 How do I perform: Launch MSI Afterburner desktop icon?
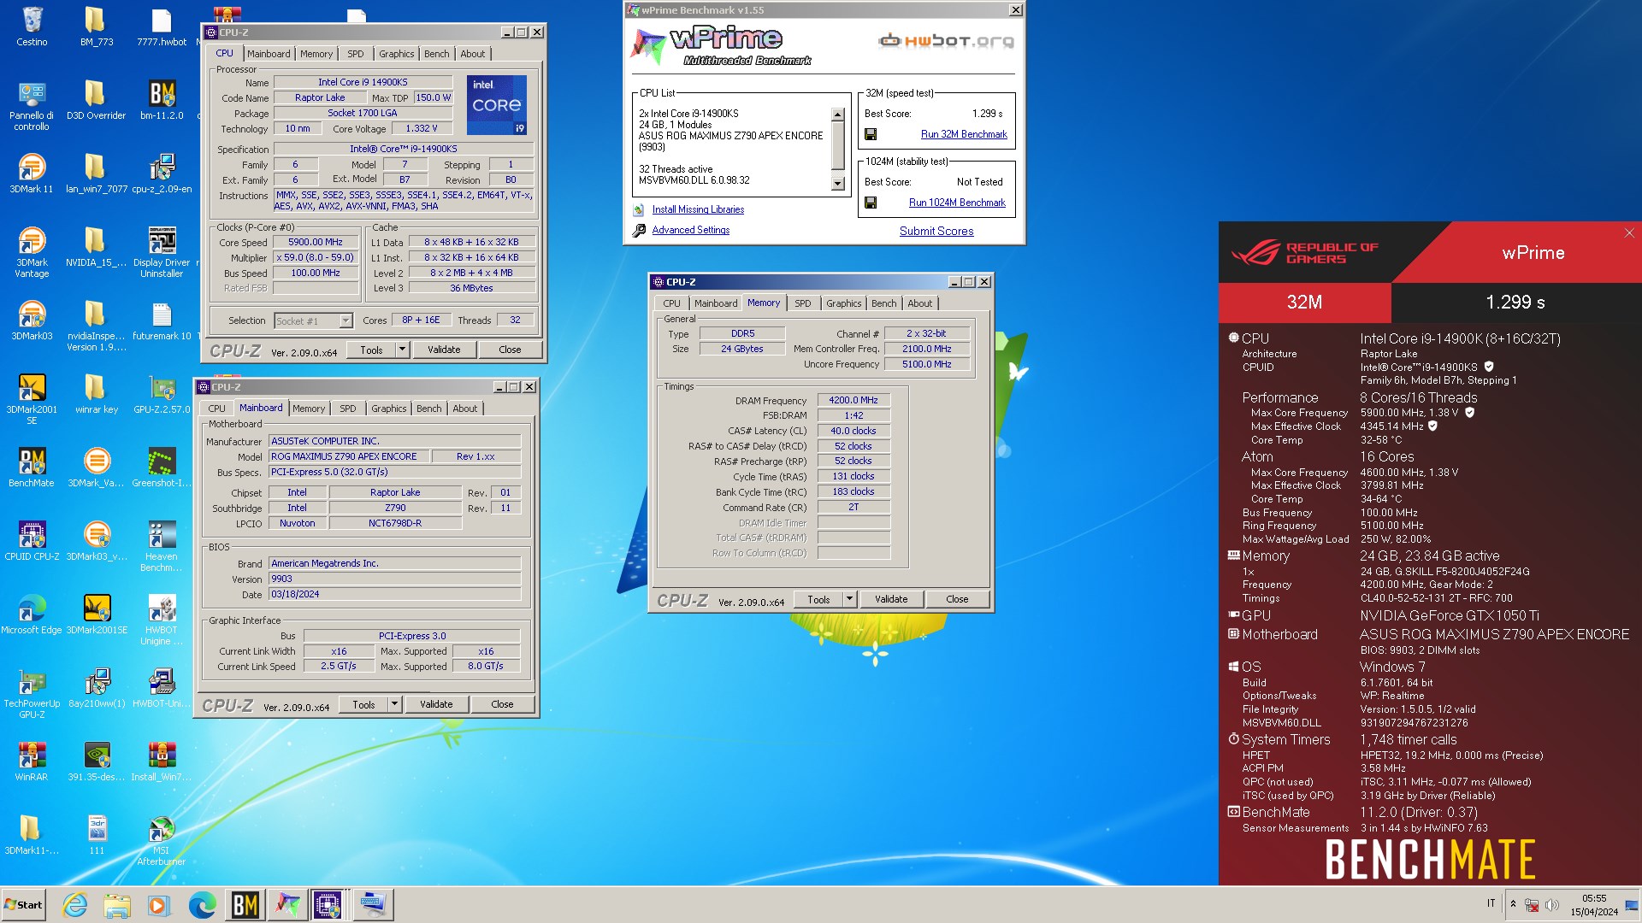(162, 841)
